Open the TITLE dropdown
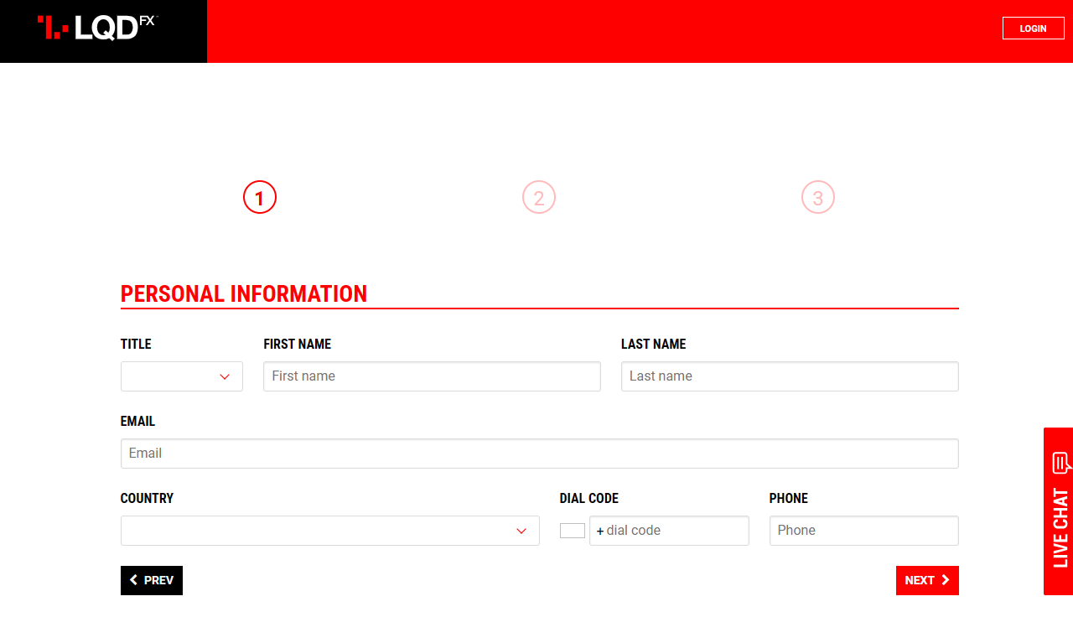The height and width of the screenshot is (643, 1073). tap(181, 376)
